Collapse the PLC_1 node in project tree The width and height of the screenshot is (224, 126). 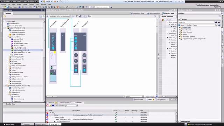[x=6, y=28]
